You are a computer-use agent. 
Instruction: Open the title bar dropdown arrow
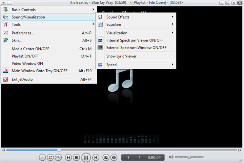4,2
